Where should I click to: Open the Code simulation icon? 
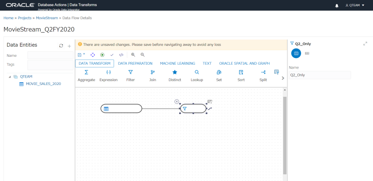[x=121, y=55]
